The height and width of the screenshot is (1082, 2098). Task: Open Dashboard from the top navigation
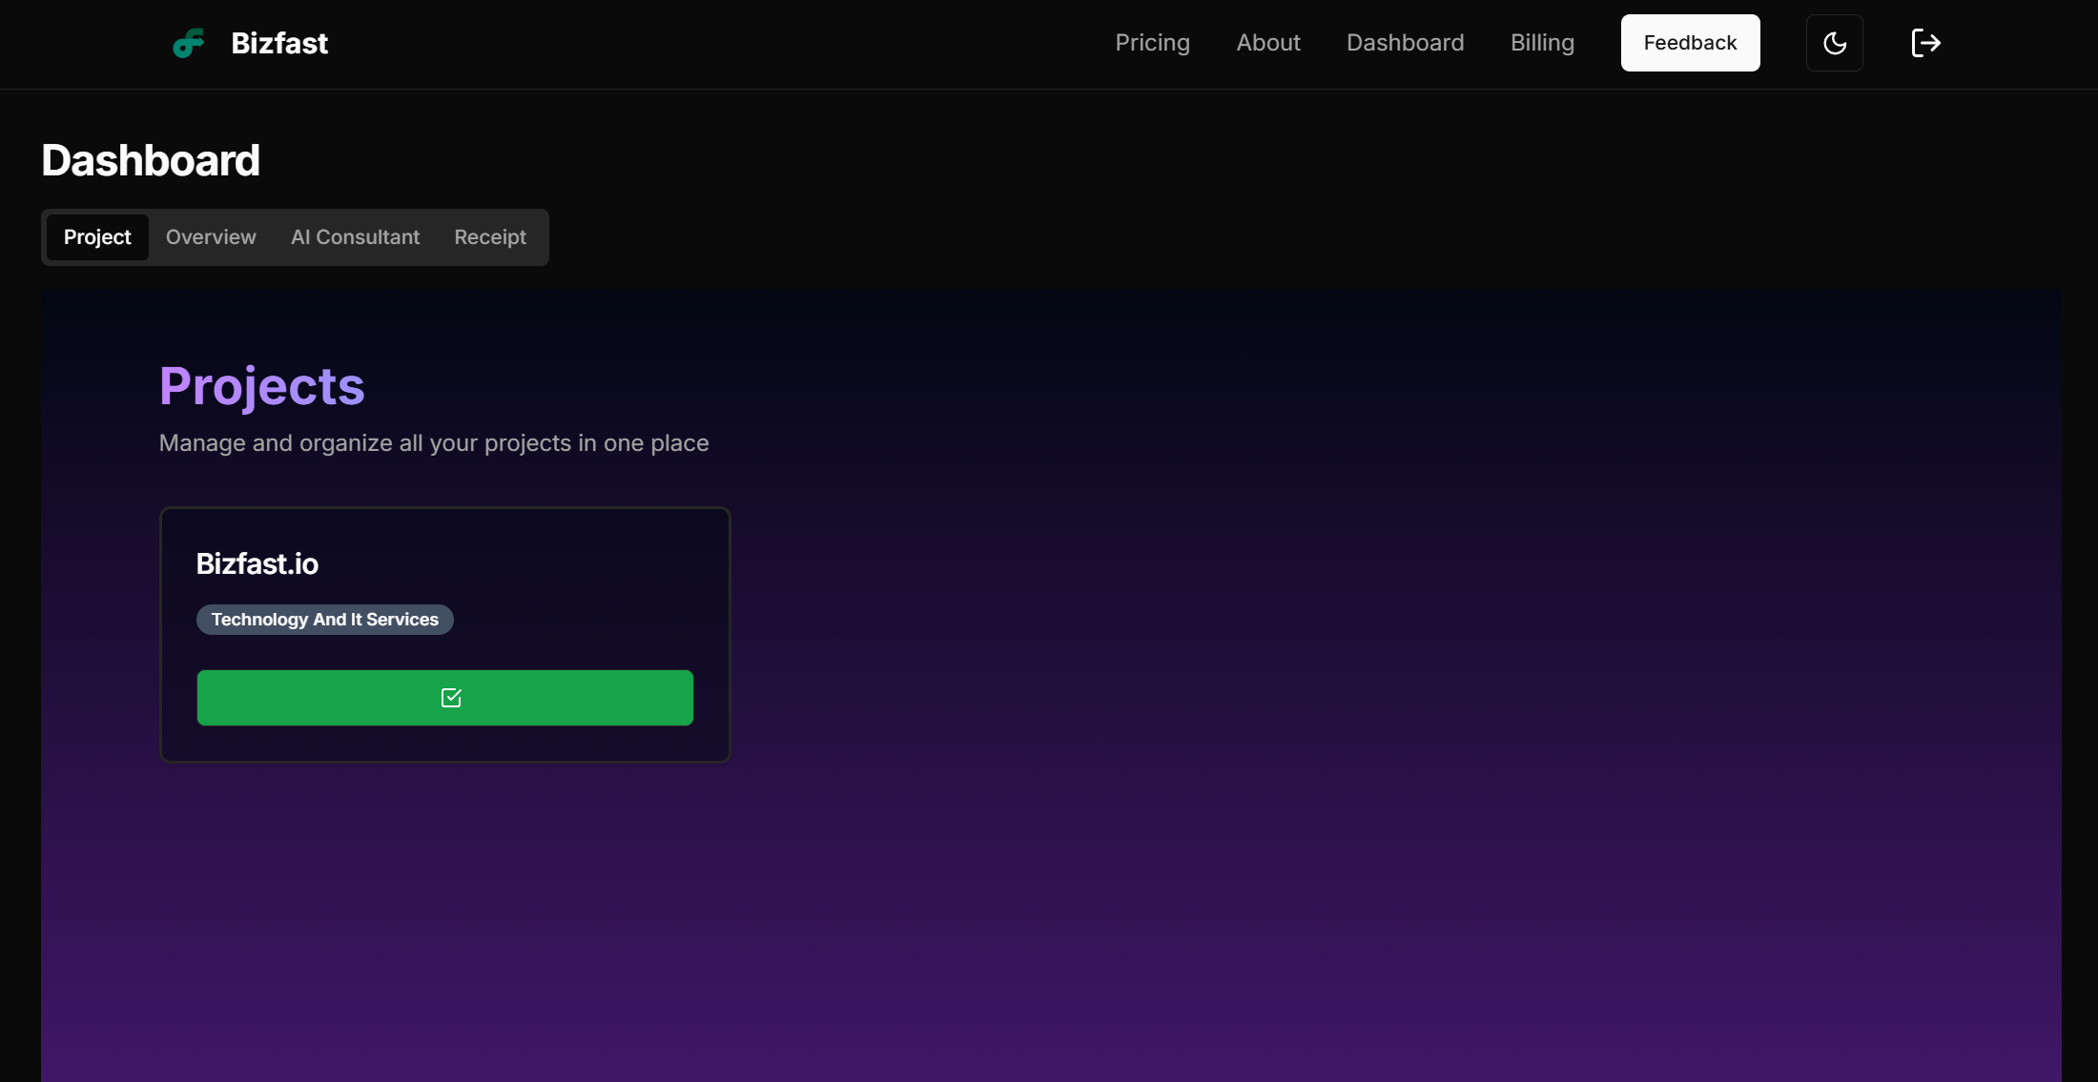[1405, 43]
